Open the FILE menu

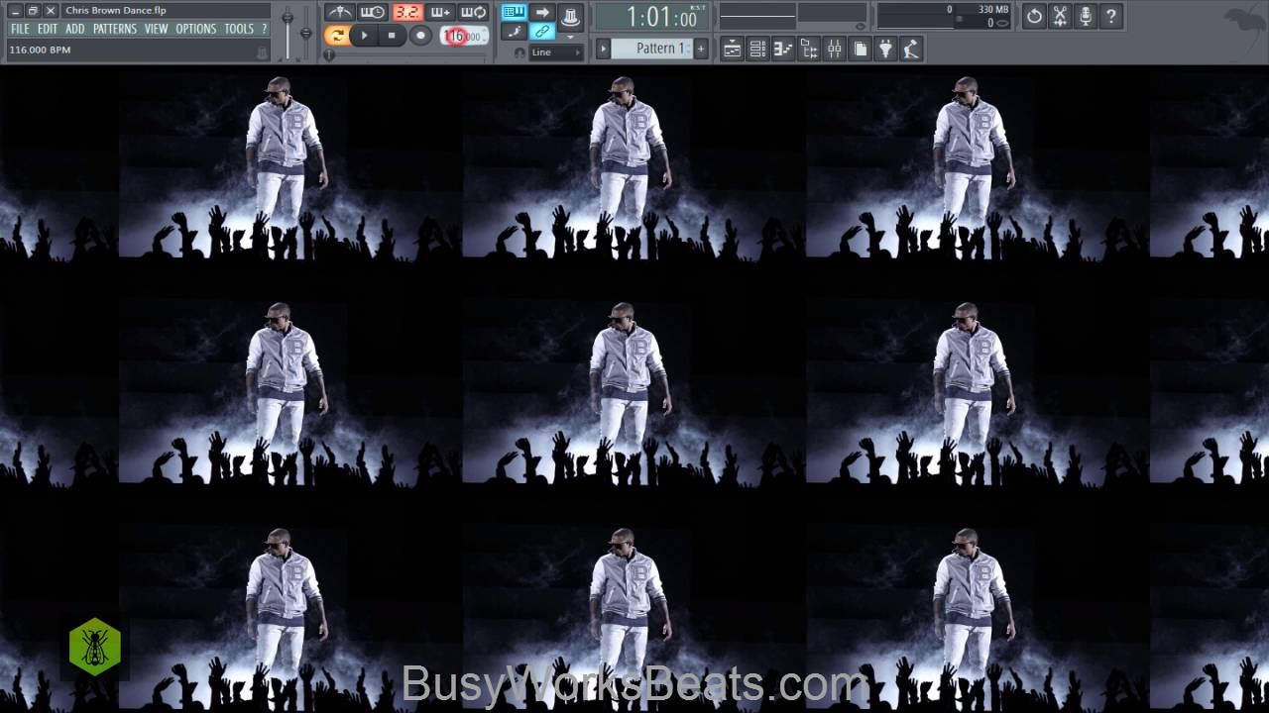click(x=20, y=29)
